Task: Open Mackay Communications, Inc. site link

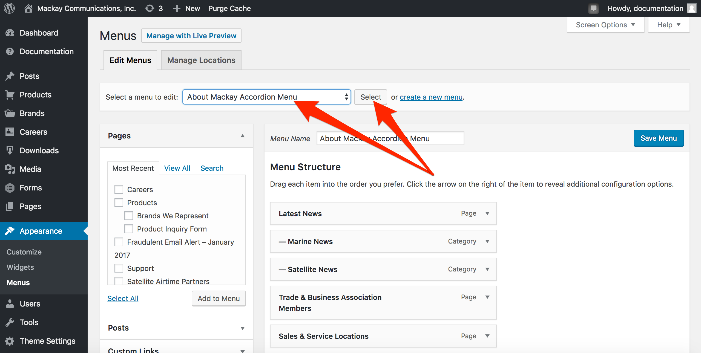Action: [x=87, y=8]
